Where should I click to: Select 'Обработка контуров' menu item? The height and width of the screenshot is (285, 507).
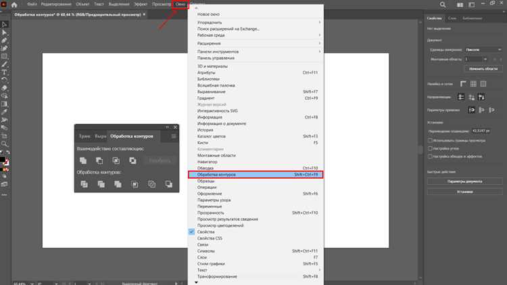click(256, 175)
